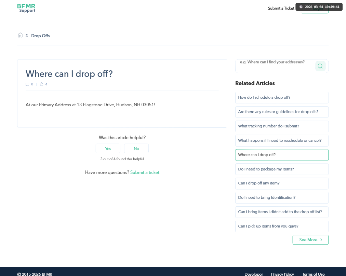Click the 'Where can I drop off?' article heading
346x276 pixels.
[69, 74]
